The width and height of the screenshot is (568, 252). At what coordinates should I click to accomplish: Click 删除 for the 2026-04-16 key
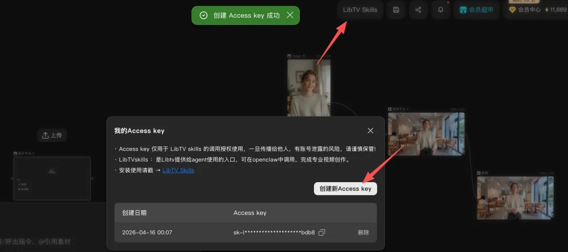pyautogui.click(x=363, y=233)
